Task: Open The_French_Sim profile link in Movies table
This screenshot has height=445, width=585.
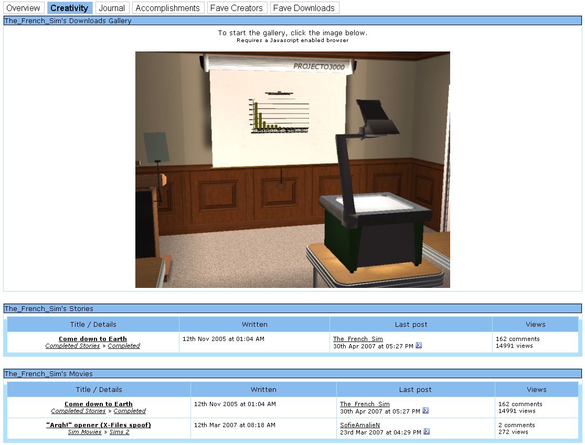Action: coord(365,404)
